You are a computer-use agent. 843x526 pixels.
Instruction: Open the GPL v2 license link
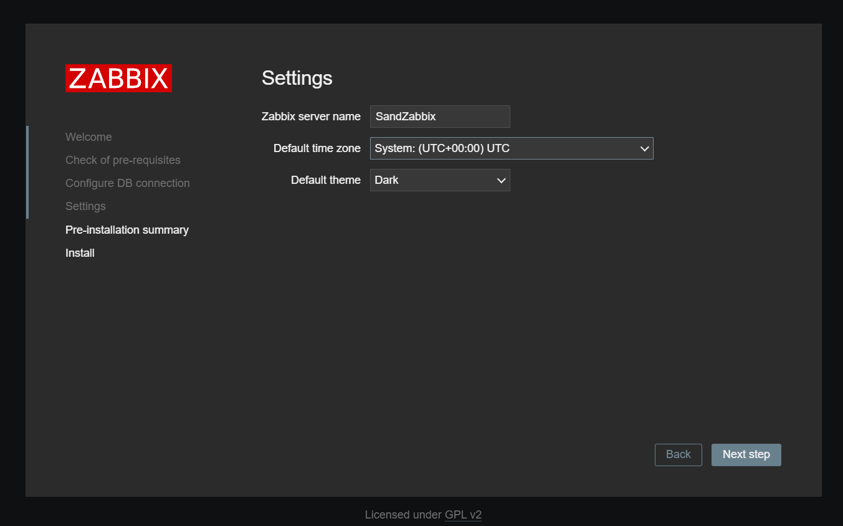[x=463, y=515]
